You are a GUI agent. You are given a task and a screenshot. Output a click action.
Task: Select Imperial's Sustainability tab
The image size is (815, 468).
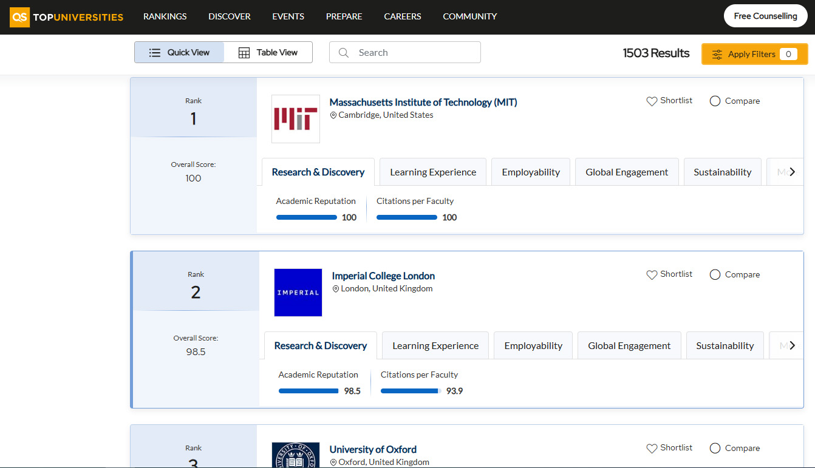pyautogui.click(x=725, y=345)
